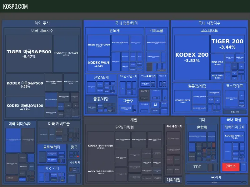Image resolution: width=250 pixels, height=187 pixels.
Task: Open the KODEX 머니마켓액티브 tile
Action: 101,146
